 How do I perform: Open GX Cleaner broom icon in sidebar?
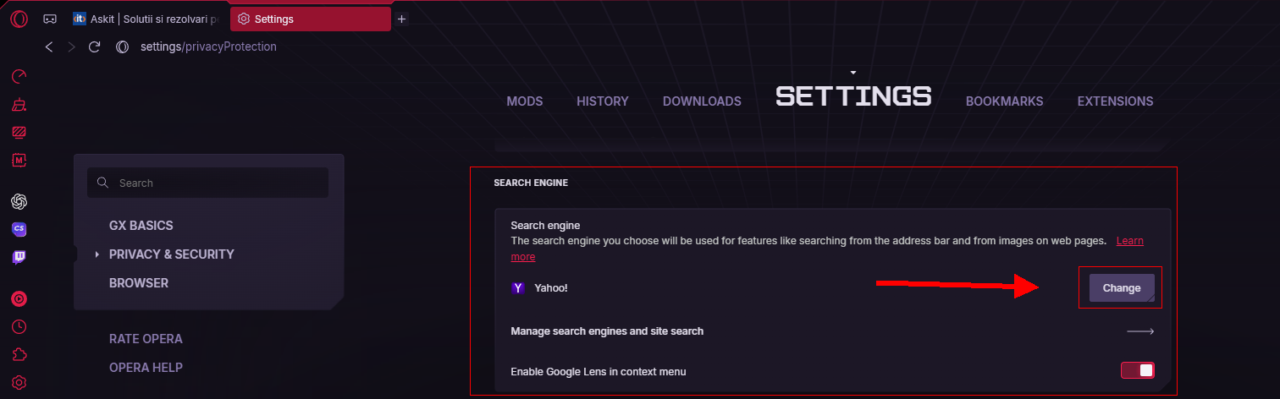[19, 105]
